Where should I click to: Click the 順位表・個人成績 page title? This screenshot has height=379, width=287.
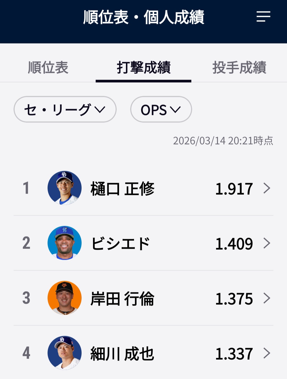pyautogui.click(x=143, y=18)
